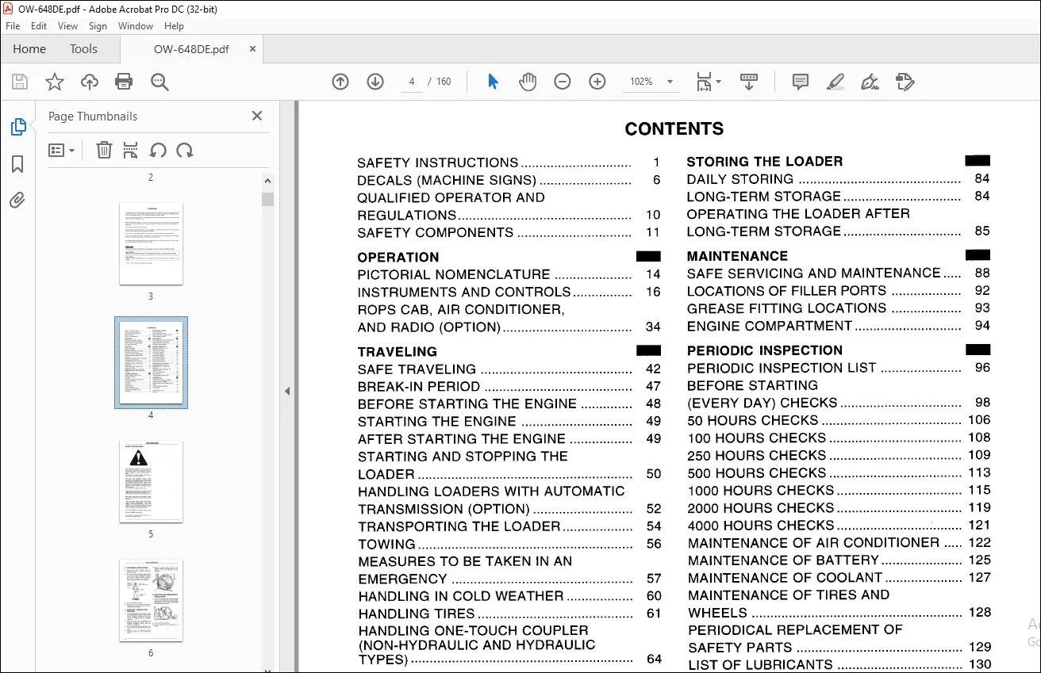The height and width of the screenshot is (673, 1041).
Task: Click the Find text magnifier icon
Action: 159,82
